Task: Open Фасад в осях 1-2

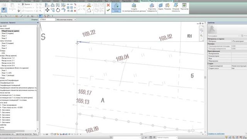Action: click(x=8, y=58)
